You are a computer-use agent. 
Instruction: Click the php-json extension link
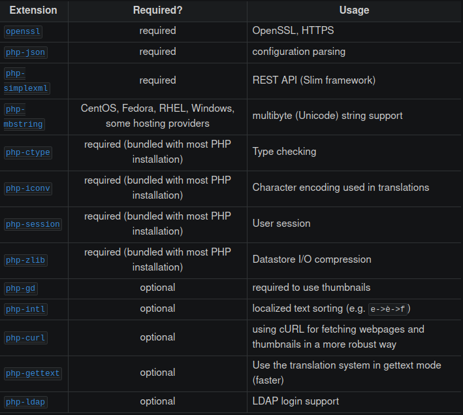[26, 52]
